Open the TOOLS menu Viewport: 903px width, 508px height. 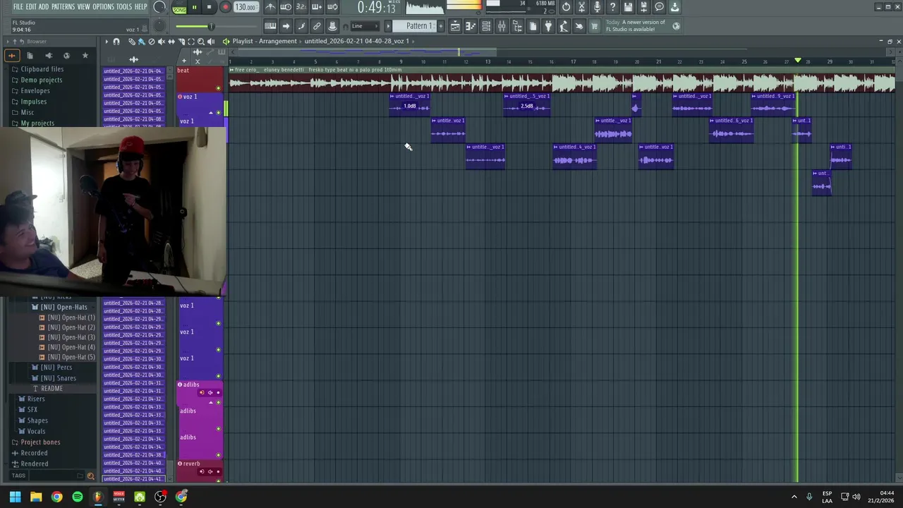tap(124, 7)
